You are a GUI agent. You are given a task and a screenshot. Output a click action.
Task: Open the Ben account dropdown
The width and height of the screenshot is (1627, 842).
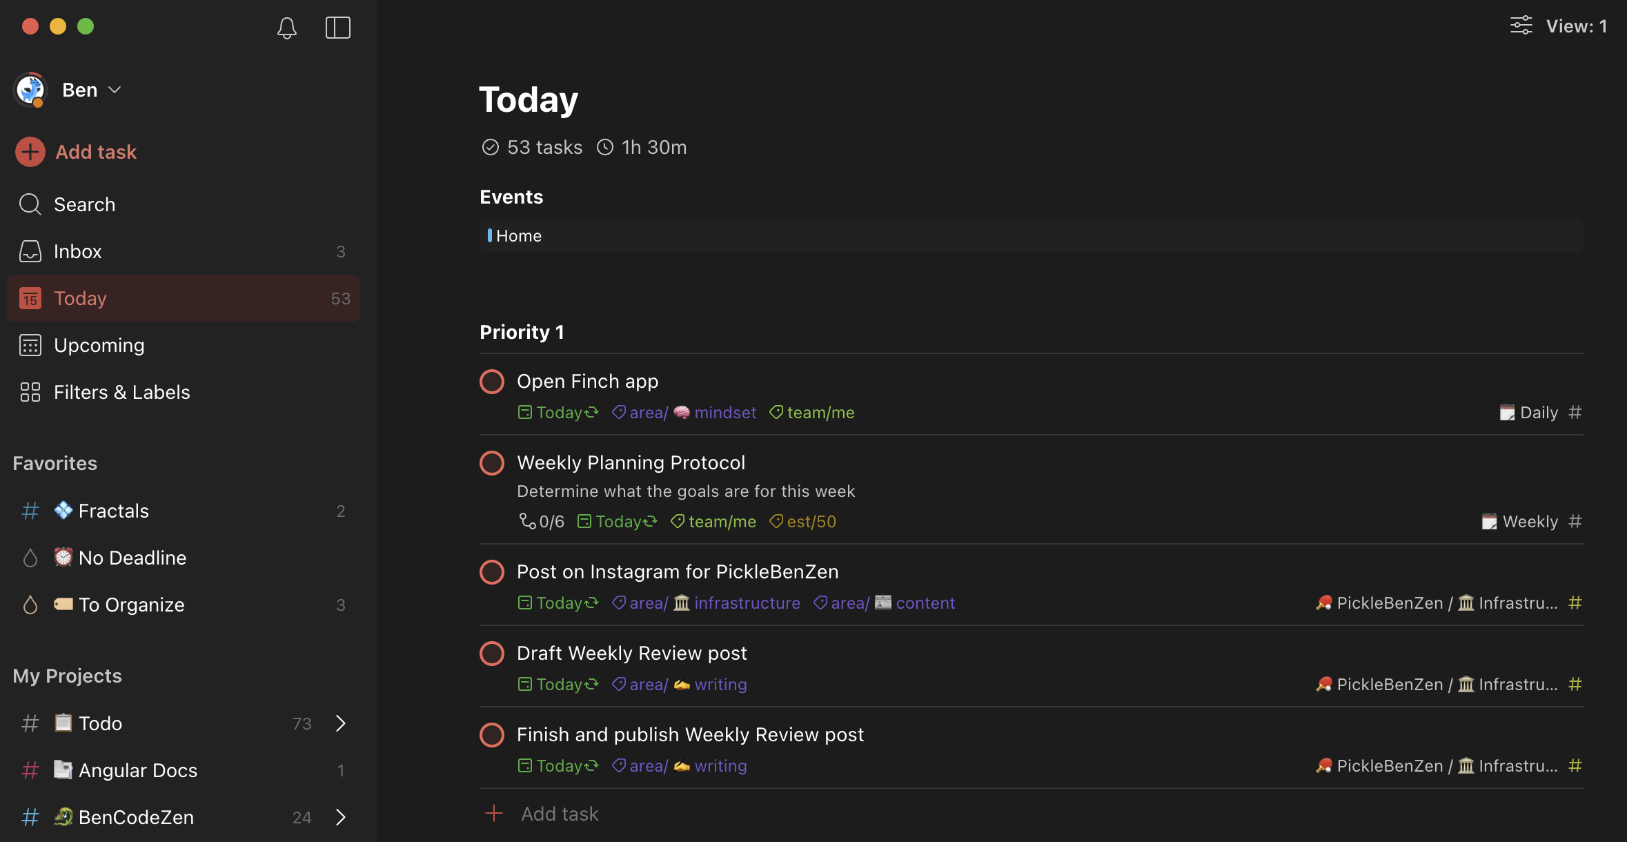(115, 90)
